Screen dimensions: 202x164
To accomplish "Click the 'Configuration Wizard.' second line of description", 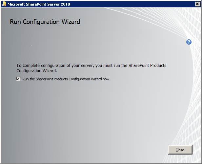I will coord(37,71).
